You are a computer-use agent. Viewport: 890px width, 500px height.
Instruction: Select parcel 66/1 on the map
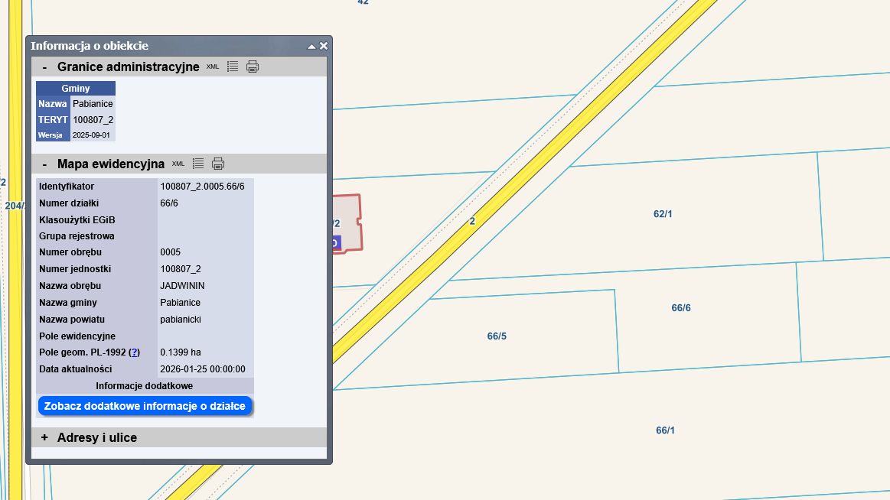tap(665, 430)
